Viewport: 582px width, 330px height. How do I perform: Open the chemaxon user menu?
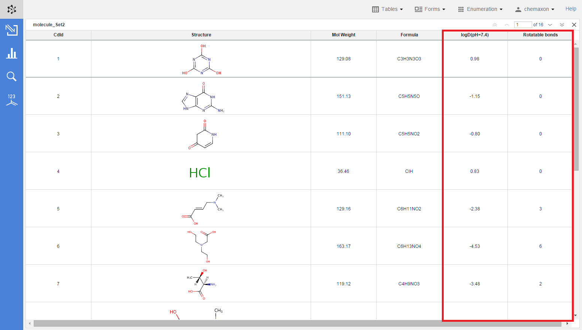click(x=534, y=9)
